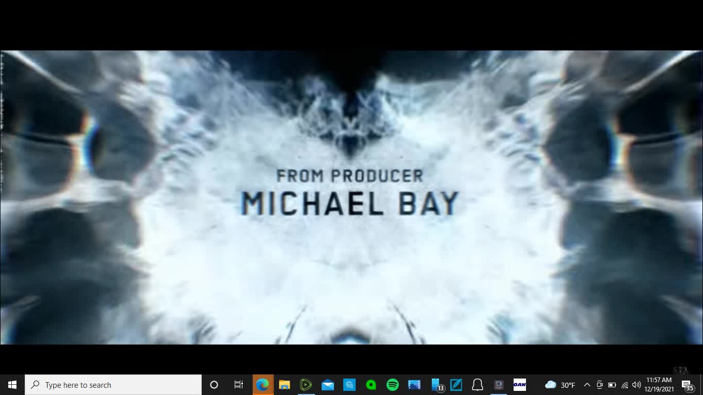Open the OAN app on the taskbar
This screenshot has height=395, width=703.
(x=520, y=385)
